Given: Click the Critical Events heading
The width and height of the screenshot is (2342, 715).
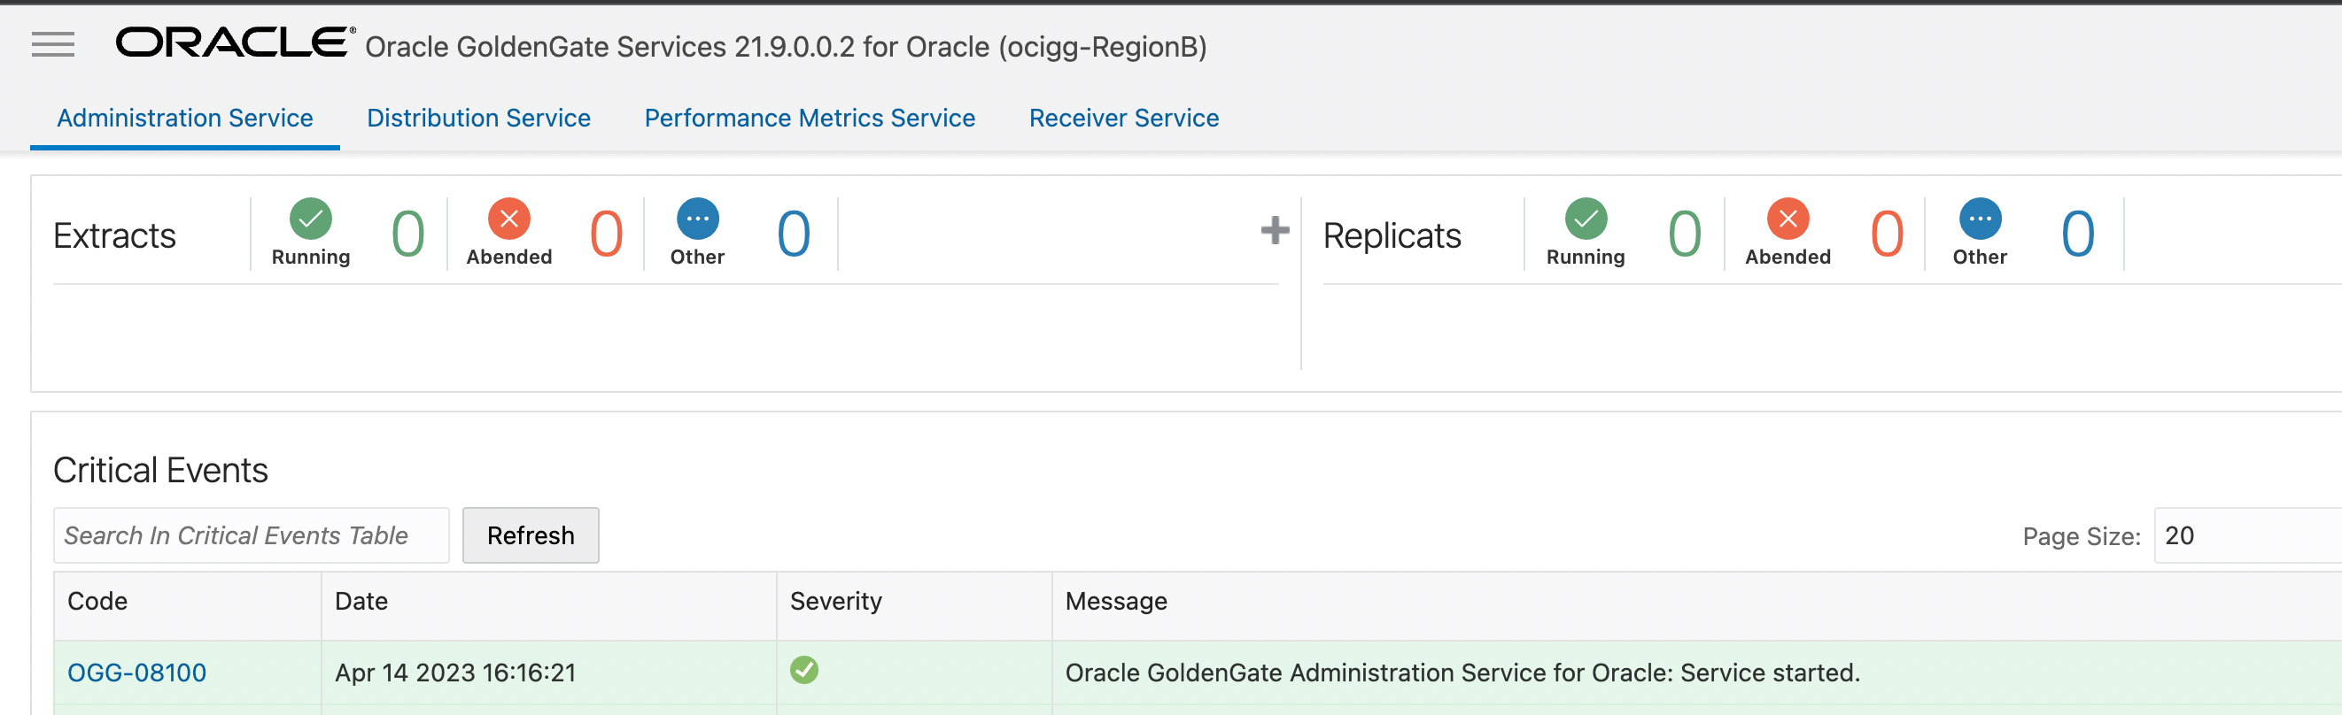Looking at the screenshot, I should pos(160,471).
